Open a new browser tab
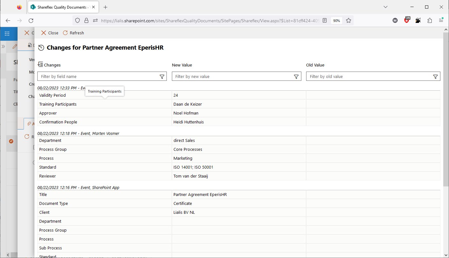Image resolution: width=449 pixels, height=258 pixels. pos(106,7)
